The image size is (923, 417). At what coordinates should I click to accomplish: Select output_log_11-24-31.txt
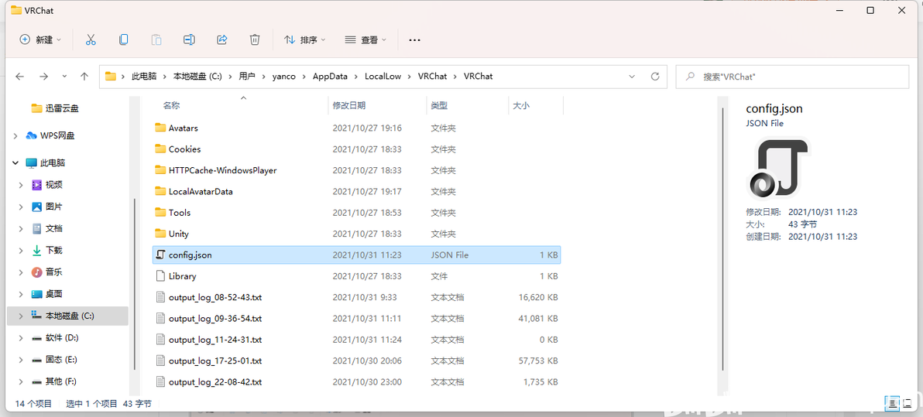pos(356,340)
